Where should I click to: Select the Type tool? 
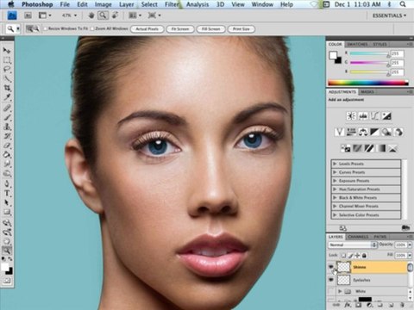pos(7,193)
